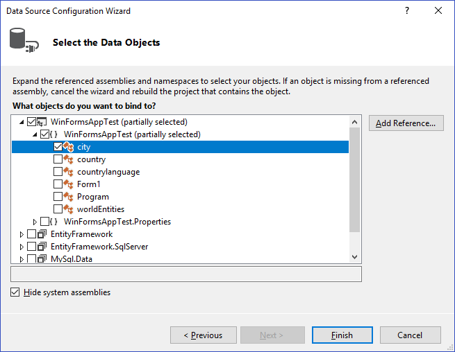Click the EntityFramework assembly icon
Screen dimensions: 455x352
(42, 234)
